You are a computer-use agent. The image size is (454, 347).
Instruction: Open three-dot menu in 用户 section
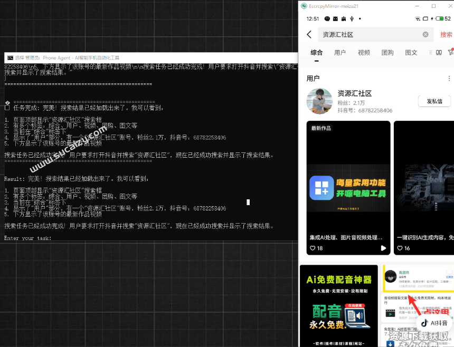coord(449,79)
